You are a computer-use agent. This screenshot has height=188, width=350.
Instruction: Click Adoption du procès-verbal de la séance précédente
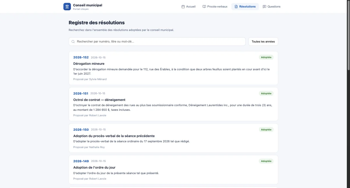(x=114, y=136)
